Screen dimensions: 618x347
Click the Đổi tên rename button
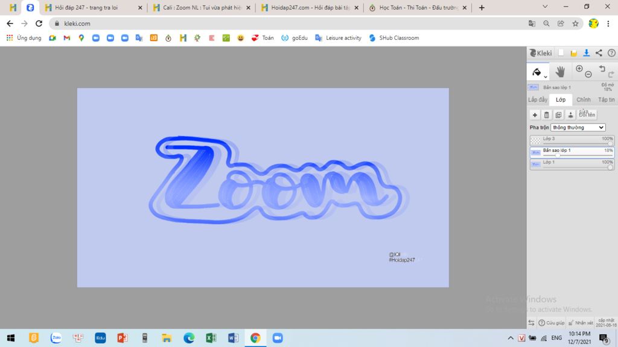587,115
